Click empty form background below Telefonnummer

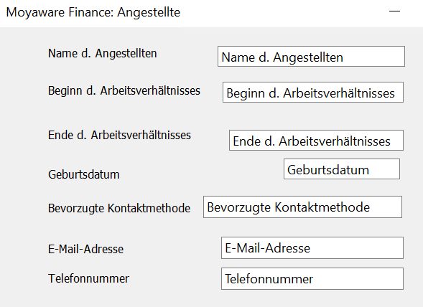click(211, 298)
